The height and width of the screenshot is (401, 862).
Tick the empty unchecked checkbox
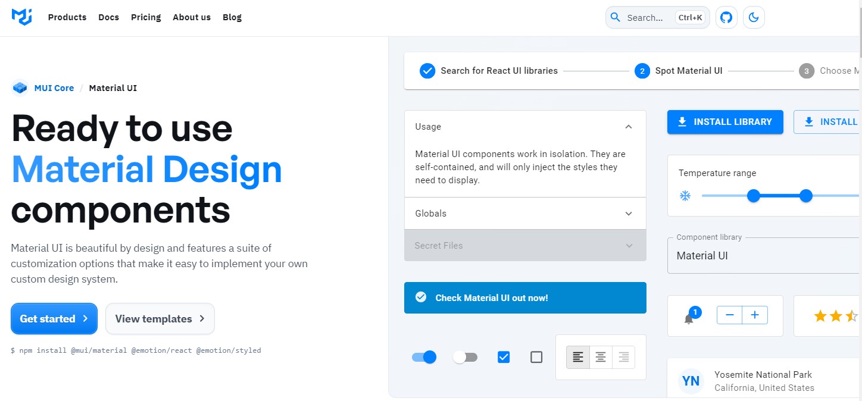tap(536, 357)
